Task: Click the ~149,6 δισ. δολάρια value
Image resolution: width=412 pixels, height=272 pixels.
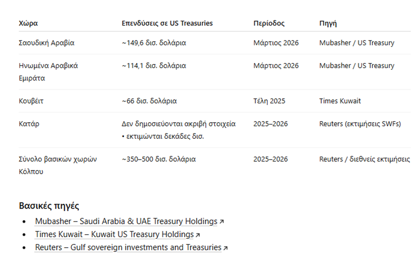Action: pyautogui.click(x=154, y=43)
